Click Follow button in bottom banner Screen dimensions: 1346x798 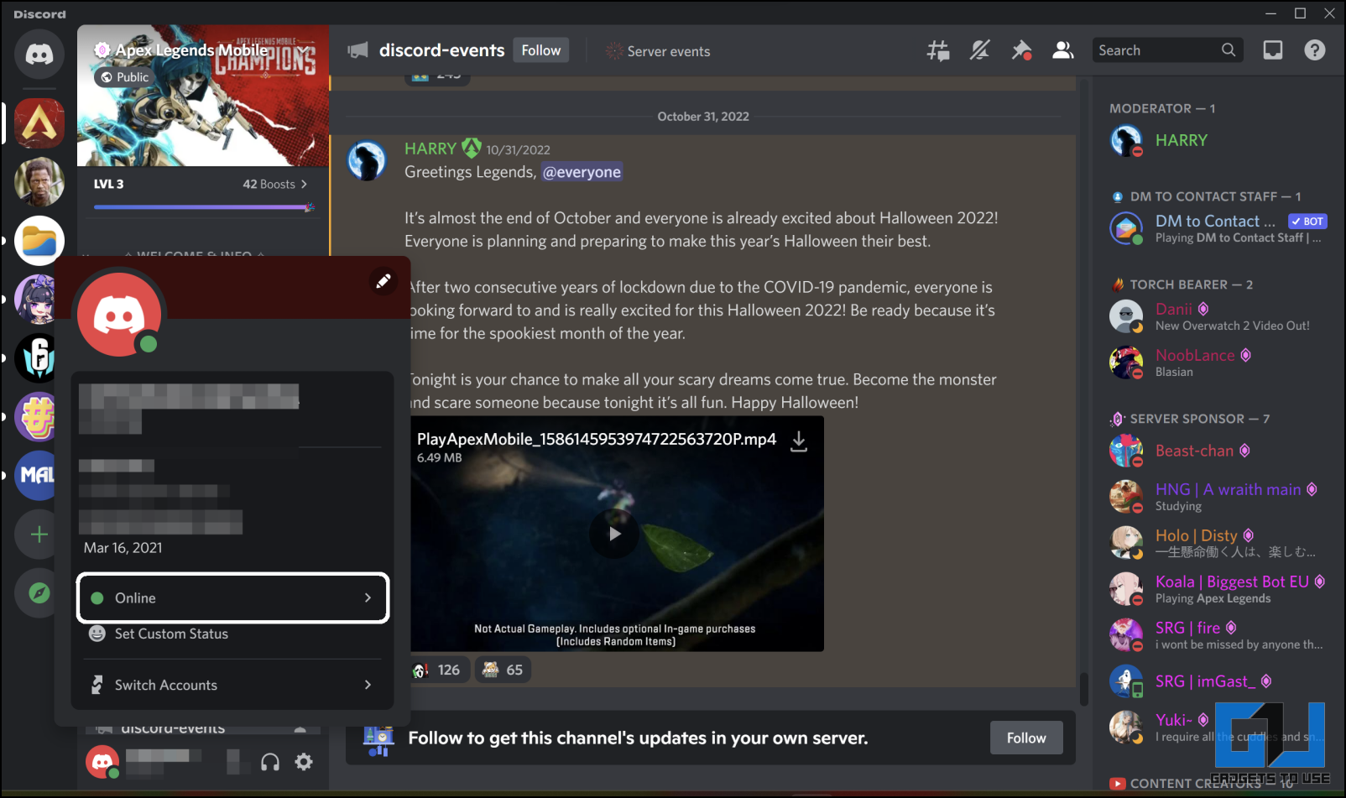1026,738
